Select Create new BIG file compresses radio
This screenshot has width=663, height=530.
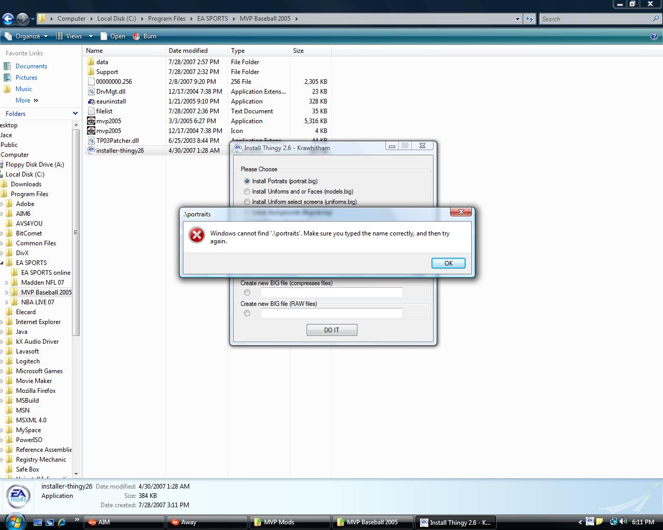point(247,292)
